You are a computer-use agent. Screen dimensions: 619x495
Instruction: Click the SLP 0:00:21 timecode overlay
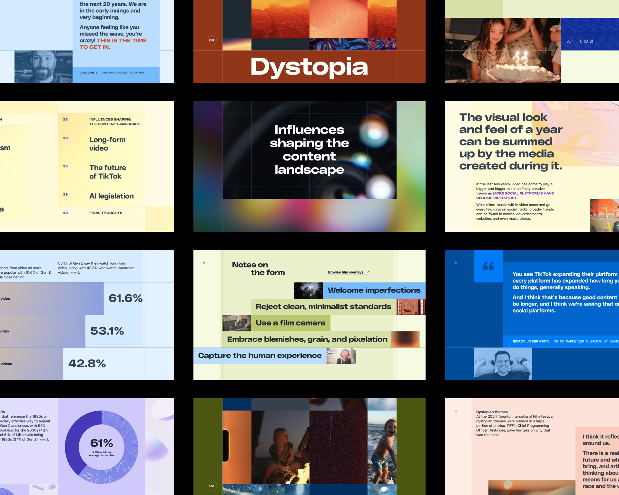[580, 41]
